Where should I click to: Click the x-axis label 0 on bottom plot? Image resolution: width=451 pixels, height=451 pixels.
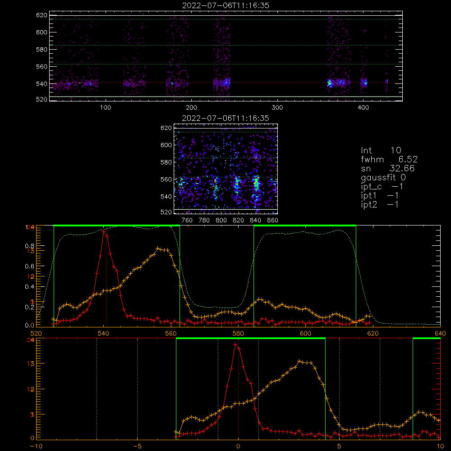(x=238, y=446)
